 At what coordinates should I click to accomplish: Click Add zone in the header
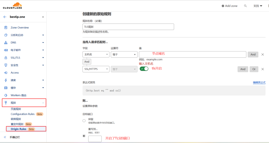click(x=229, y=6)
